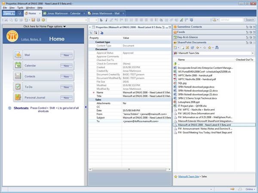
Task: Click the star favorites icon in SharePoint toolbar
Action: tap(210, 48)
